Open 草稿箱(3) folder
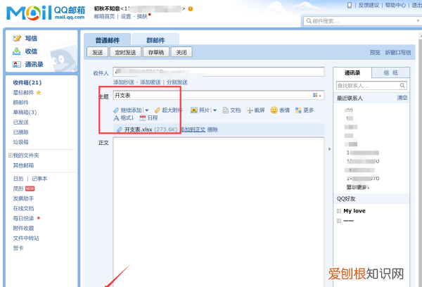The image size is (422, 287). [x=25, y=113]
